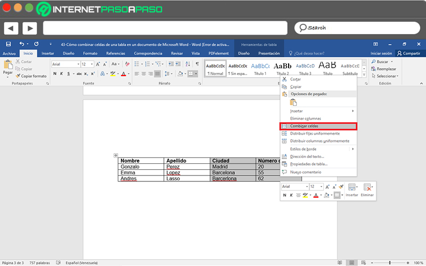
Task: Open Eliminar table options in the mini toolbar
Action: 367,190
